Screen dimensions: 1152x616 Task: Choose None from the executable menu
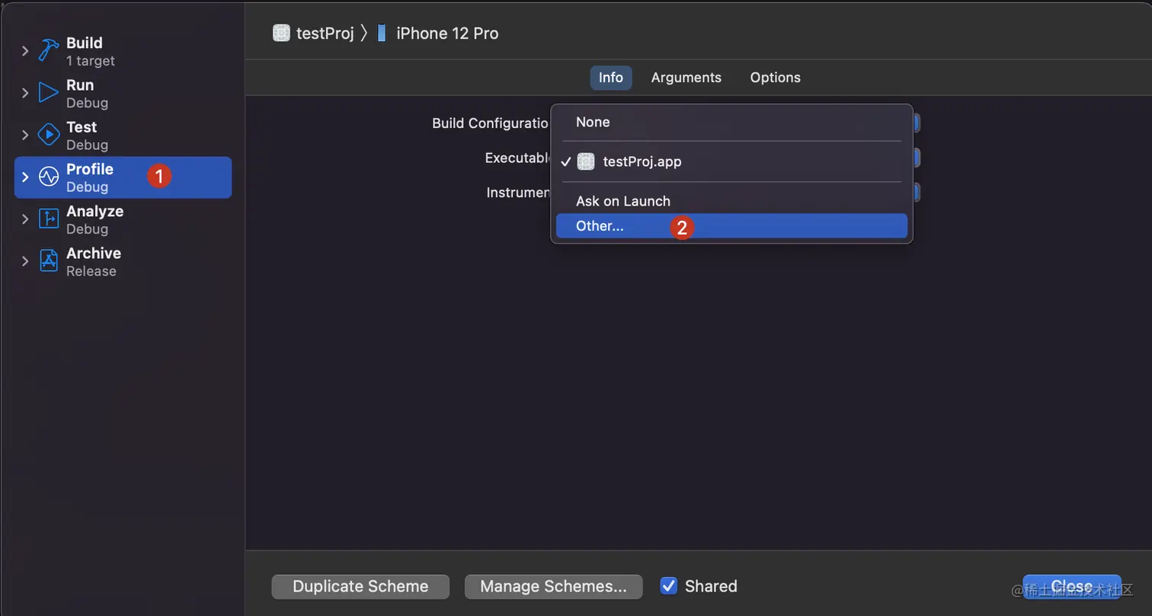point(731,122)
